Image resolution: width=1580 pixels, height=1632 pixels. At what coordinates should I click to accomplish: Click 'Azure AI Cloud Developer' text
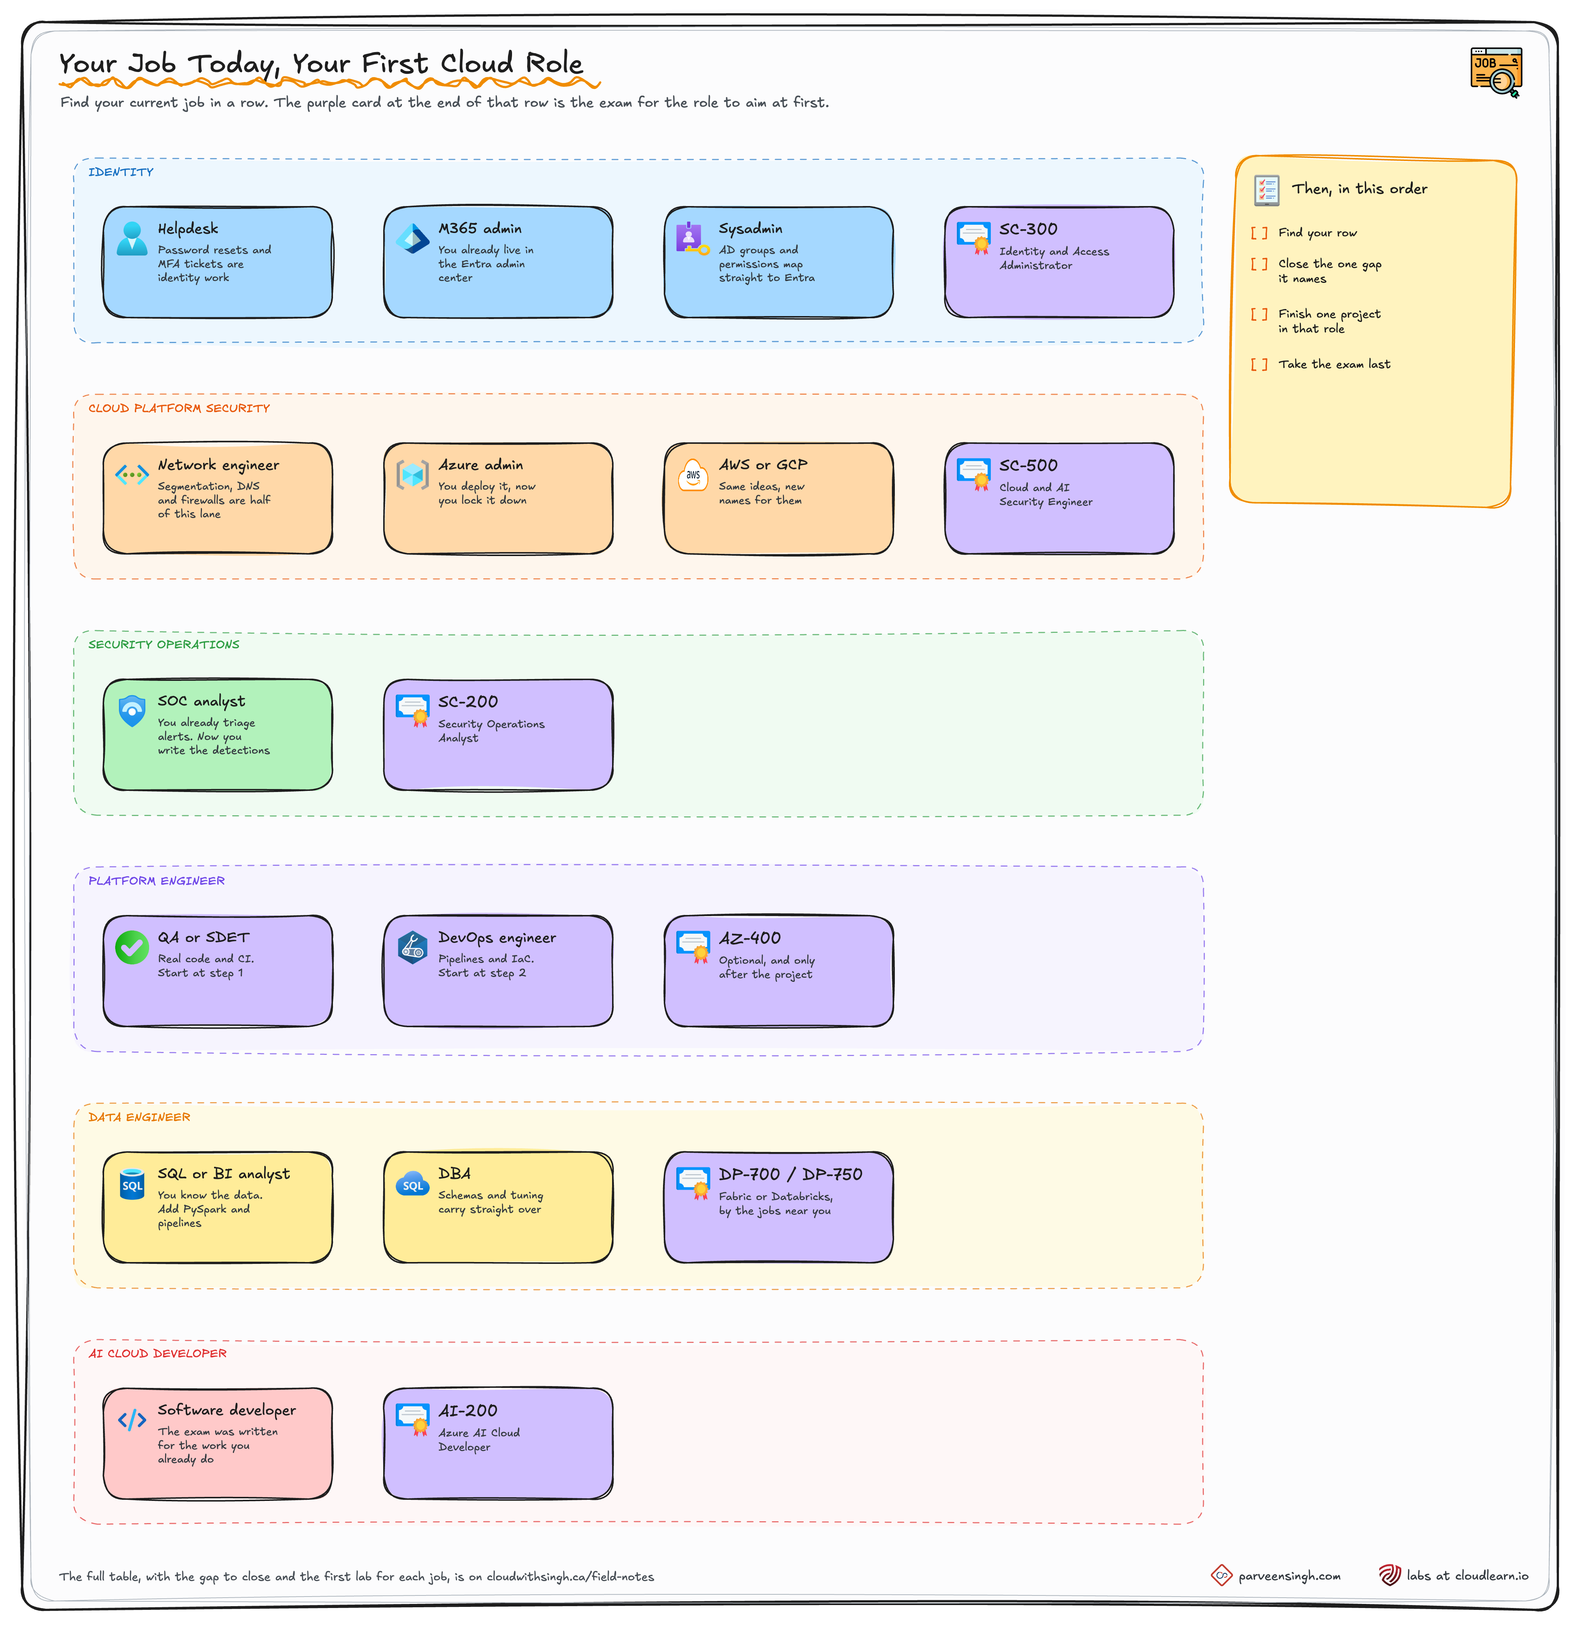click(479, 1440)
